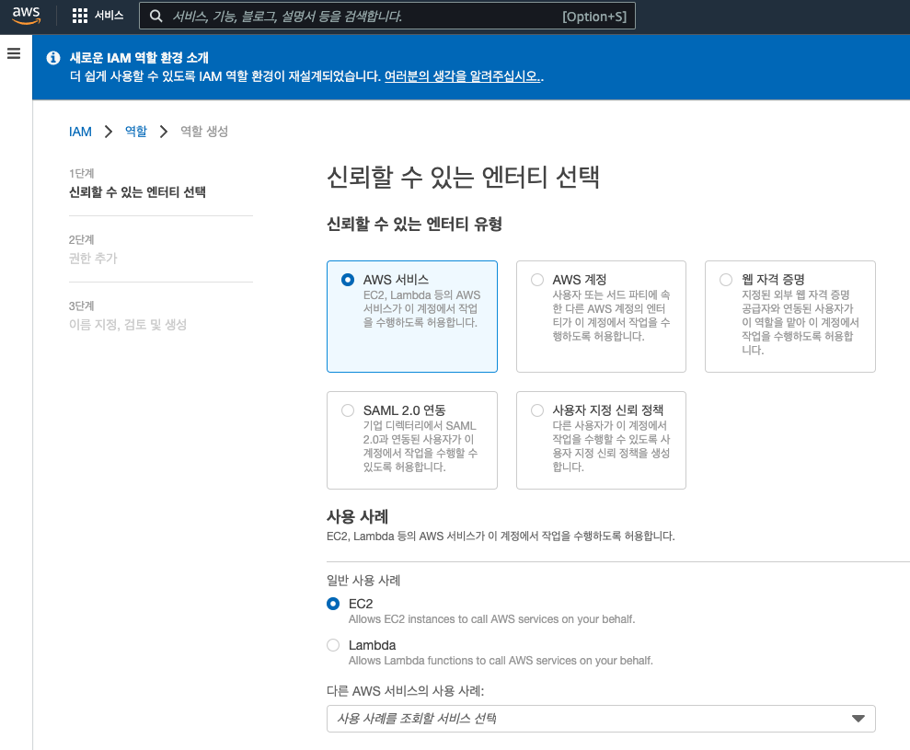Image resolution: width=910 pixels, height=750 pixels.
Task: Click the 서비스 menu label
Action: (109, 16)
